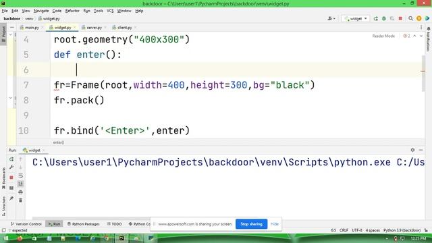Open Bookmarks tool window sidebar

tap(3, 178)
